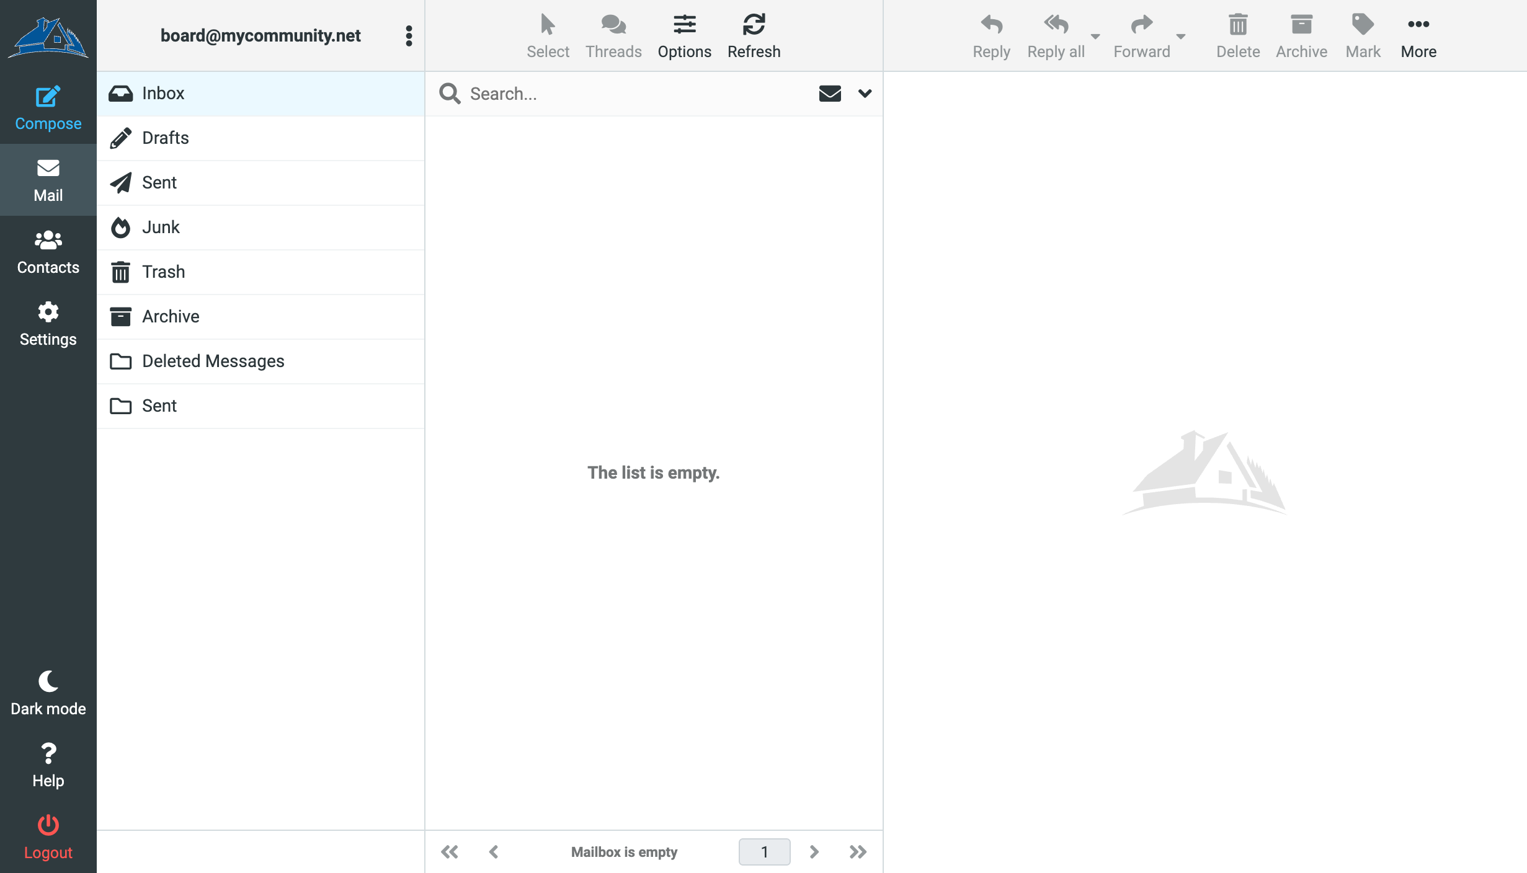Open the Forward dropdown arrow

pyautogui.click(x=1182, y=37)
